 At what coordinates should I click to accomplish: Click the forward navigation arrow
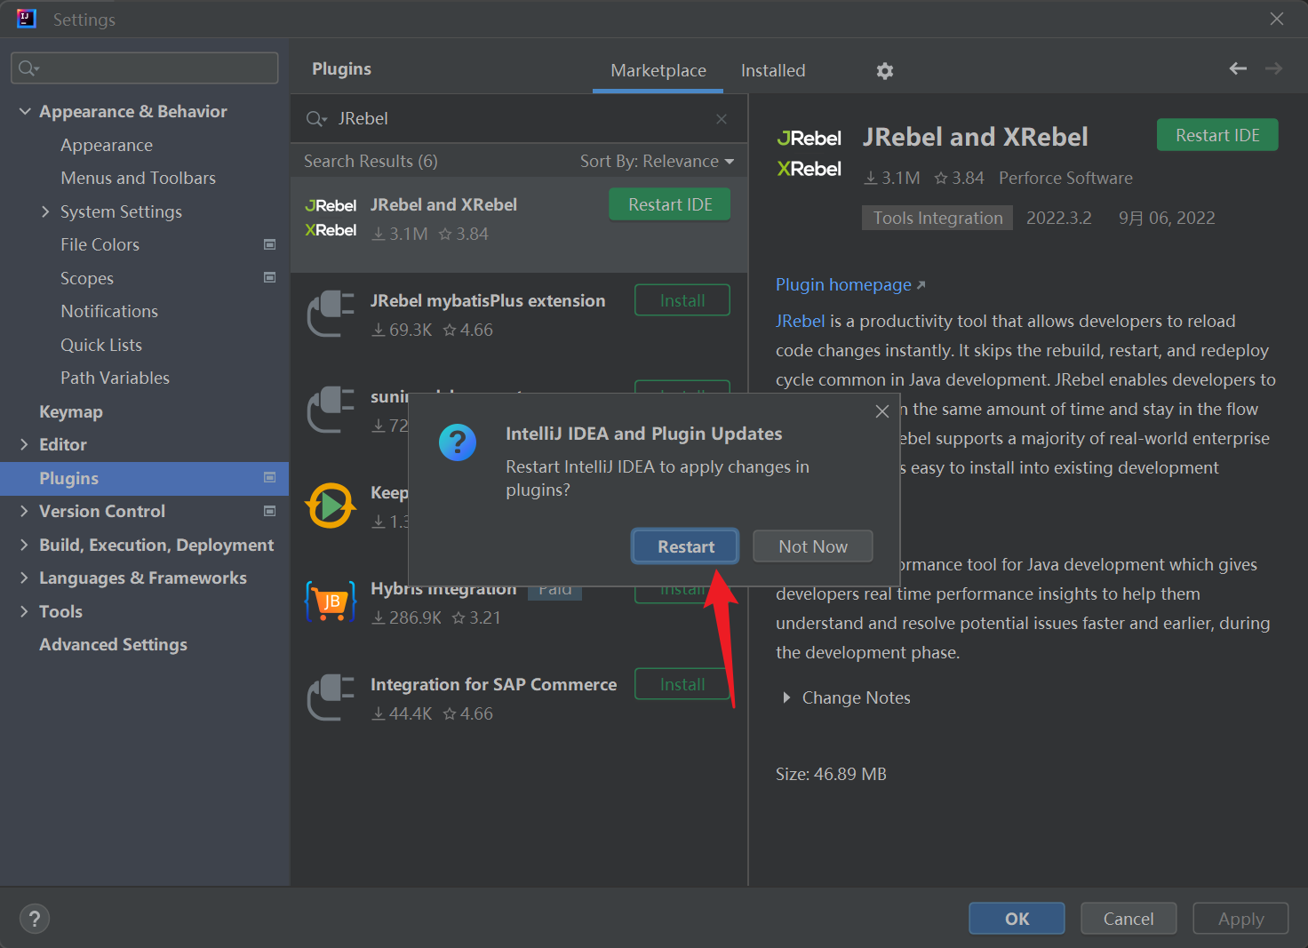pos(1273,68)
